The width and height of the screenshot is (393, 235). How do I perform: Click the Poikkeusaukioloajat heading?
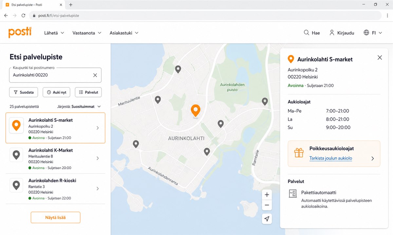[x=331, y=149]
